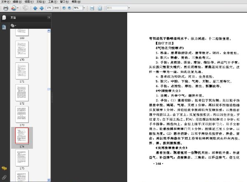Select page thumbnail 171
The width and height of the screenshot is (247, 182).
pyautogui.click(x=22, y=71)
